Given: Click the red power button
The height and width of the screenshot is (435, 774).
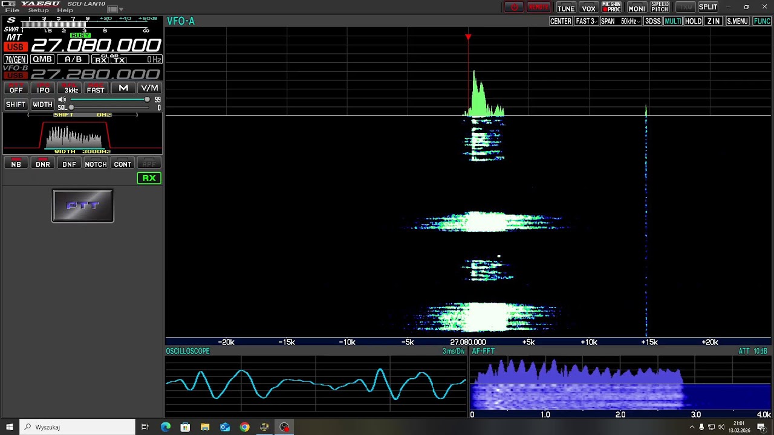Looking at the screenshot, I should (x=515, y=7).
